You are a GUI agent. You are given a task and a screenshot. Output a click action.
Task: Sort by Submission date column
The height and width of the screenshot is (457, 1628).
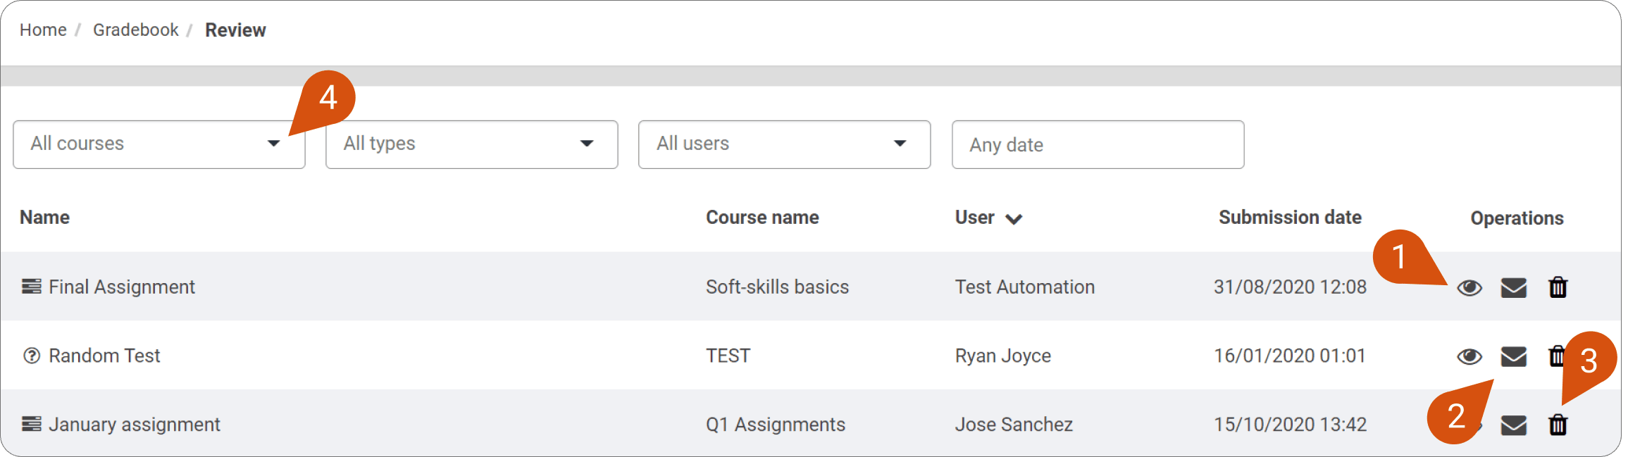click(x=1290, y=218)
